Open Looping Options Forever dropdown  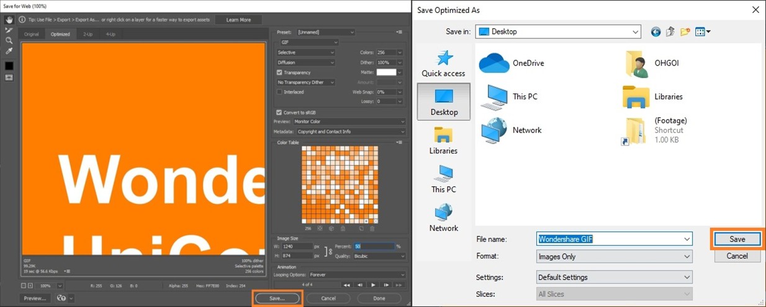tap(357, 275)
